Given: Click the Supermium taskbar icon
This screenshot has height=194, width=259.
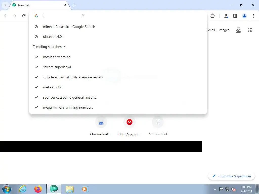Looking at the screenshot, I should [54, 189].
